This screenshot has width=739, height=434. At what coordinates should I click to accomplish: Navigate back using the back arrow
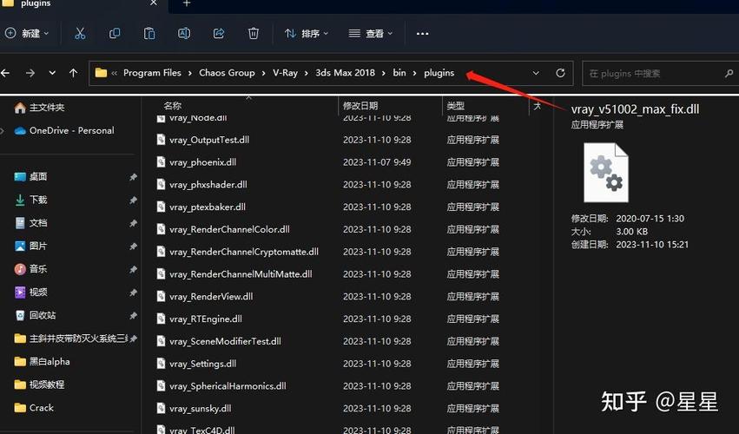pyautogui.click(x=8, y=73)
